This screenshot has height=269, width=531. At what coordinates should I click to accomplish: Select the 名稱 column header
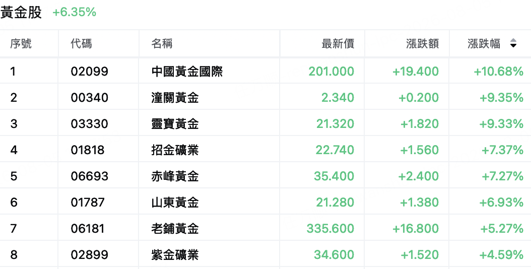coord(162,43)
